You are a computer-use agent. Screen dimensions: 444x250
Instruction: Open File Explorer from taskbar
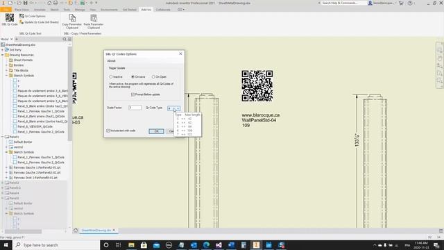pos(131,245)
